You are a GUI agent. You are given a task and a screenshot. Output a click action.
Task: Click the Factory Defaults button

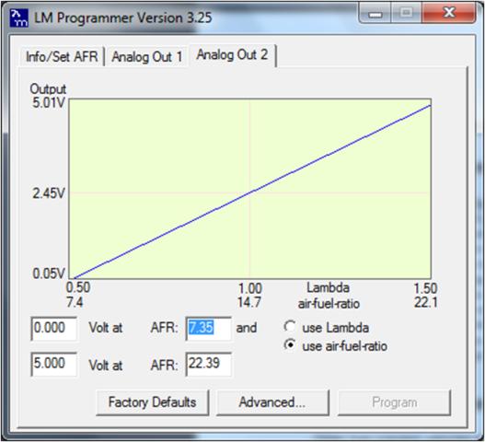(152, 402)
